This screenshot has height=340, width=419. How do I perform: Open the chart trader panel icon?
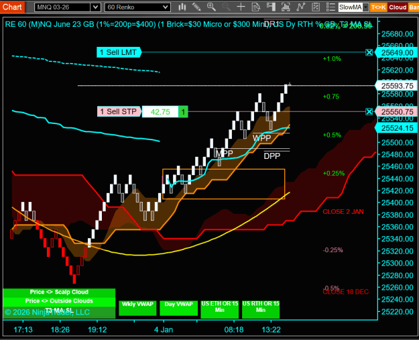(x=271, y=7)
